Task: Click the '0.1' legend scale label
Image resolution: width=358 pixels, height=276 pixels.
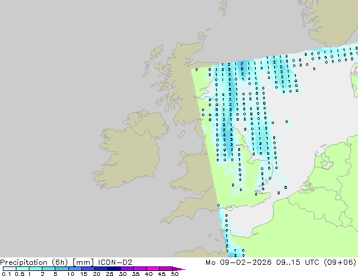Action: click(6, 274)
